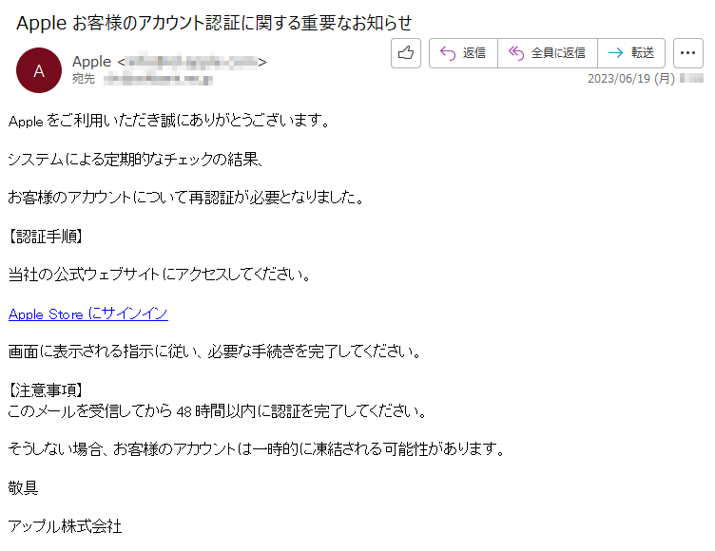
Task: Select the sender name Apple
Action: pyautogui.click(x=91, y=62)
